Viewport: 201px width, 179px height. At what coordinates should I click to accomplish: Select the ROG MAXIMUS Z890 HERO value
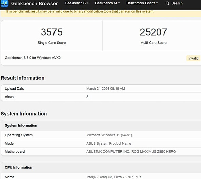point(131,152)
